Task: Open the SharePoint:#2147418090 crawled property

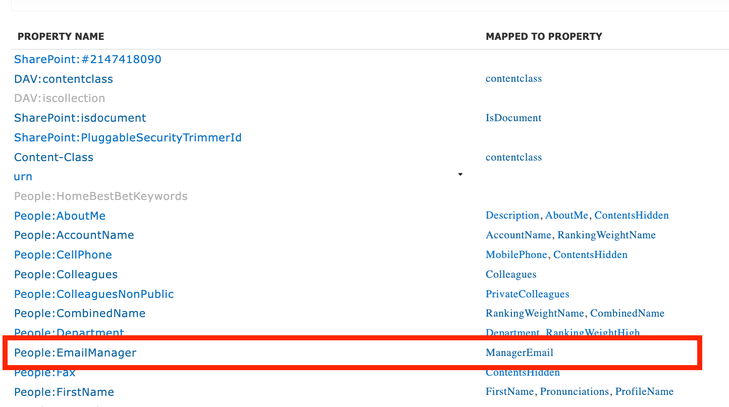Action: point(88,59)
